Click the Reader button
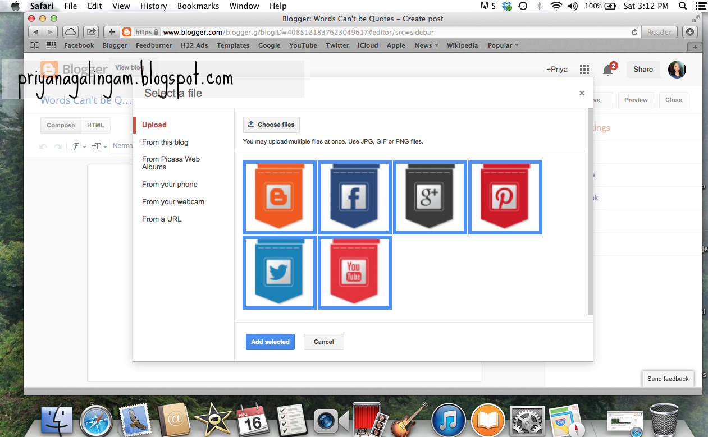 (x=659, y=32)
